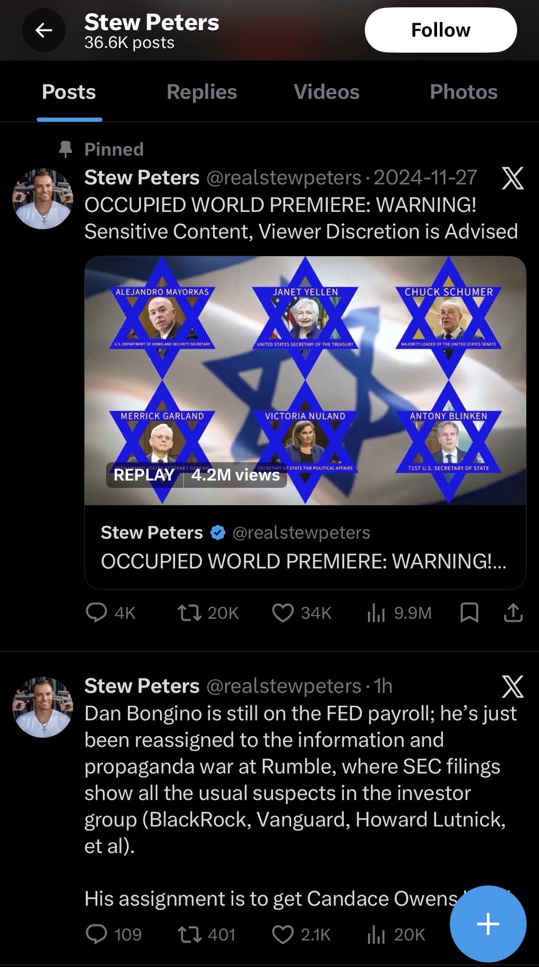Switch to the Replies tab
Screen dimensions: 539x967
tap(202, 92)
